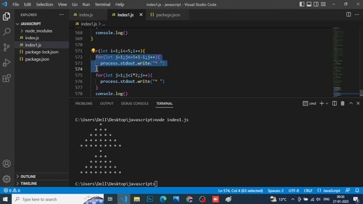This screenshot has height=204, width=363.
Task: Focus the terminal command prompt line
Action: (116, 184)
